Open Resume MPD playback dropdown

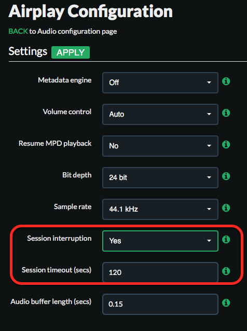click(x=160, y=146)
